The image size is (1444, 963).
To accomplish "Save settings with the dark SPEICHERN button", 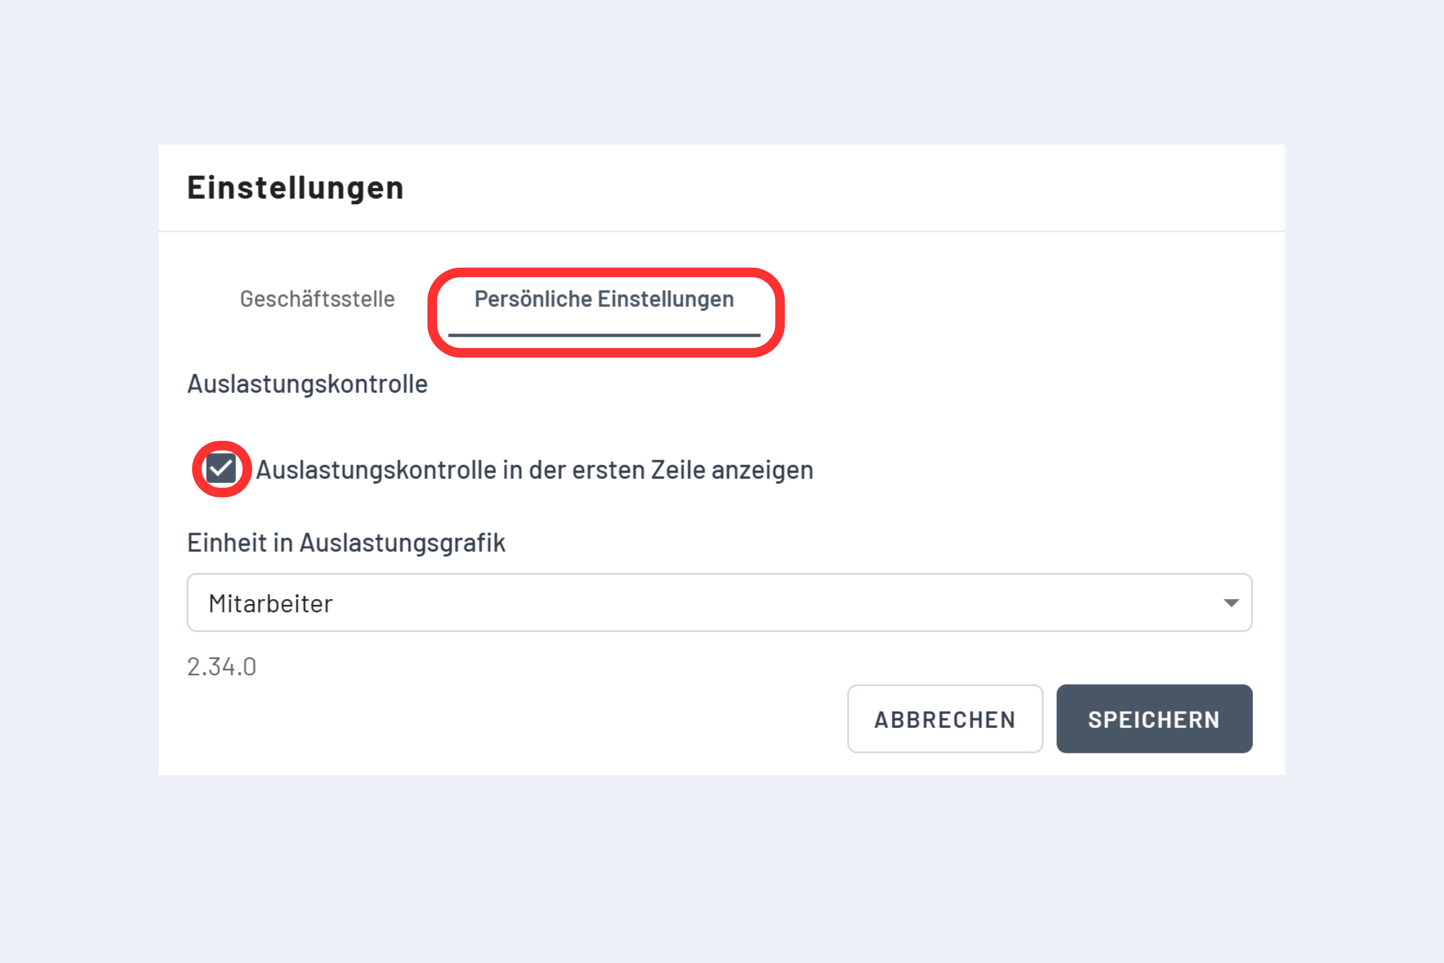I will pyautogui.click(x=1154, y=718).
